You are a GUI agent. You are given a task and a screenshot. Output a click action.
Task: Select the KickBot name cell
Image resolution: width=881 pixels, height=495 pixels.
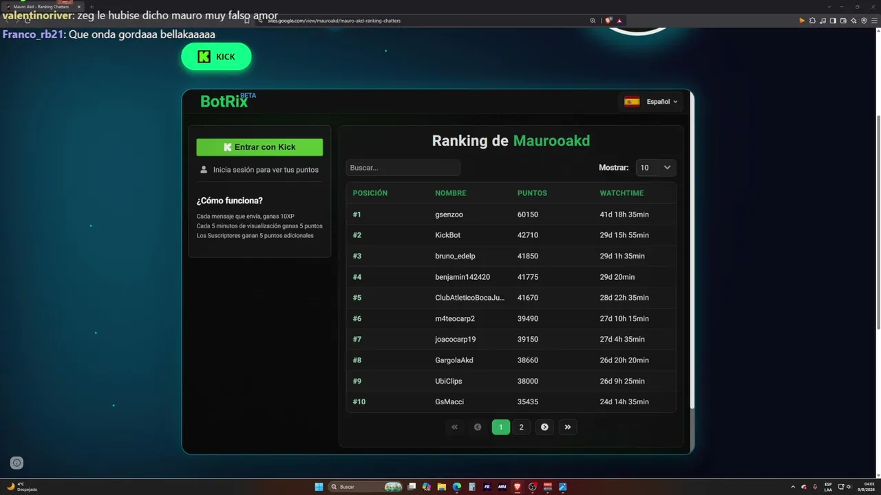click(448, 235)
